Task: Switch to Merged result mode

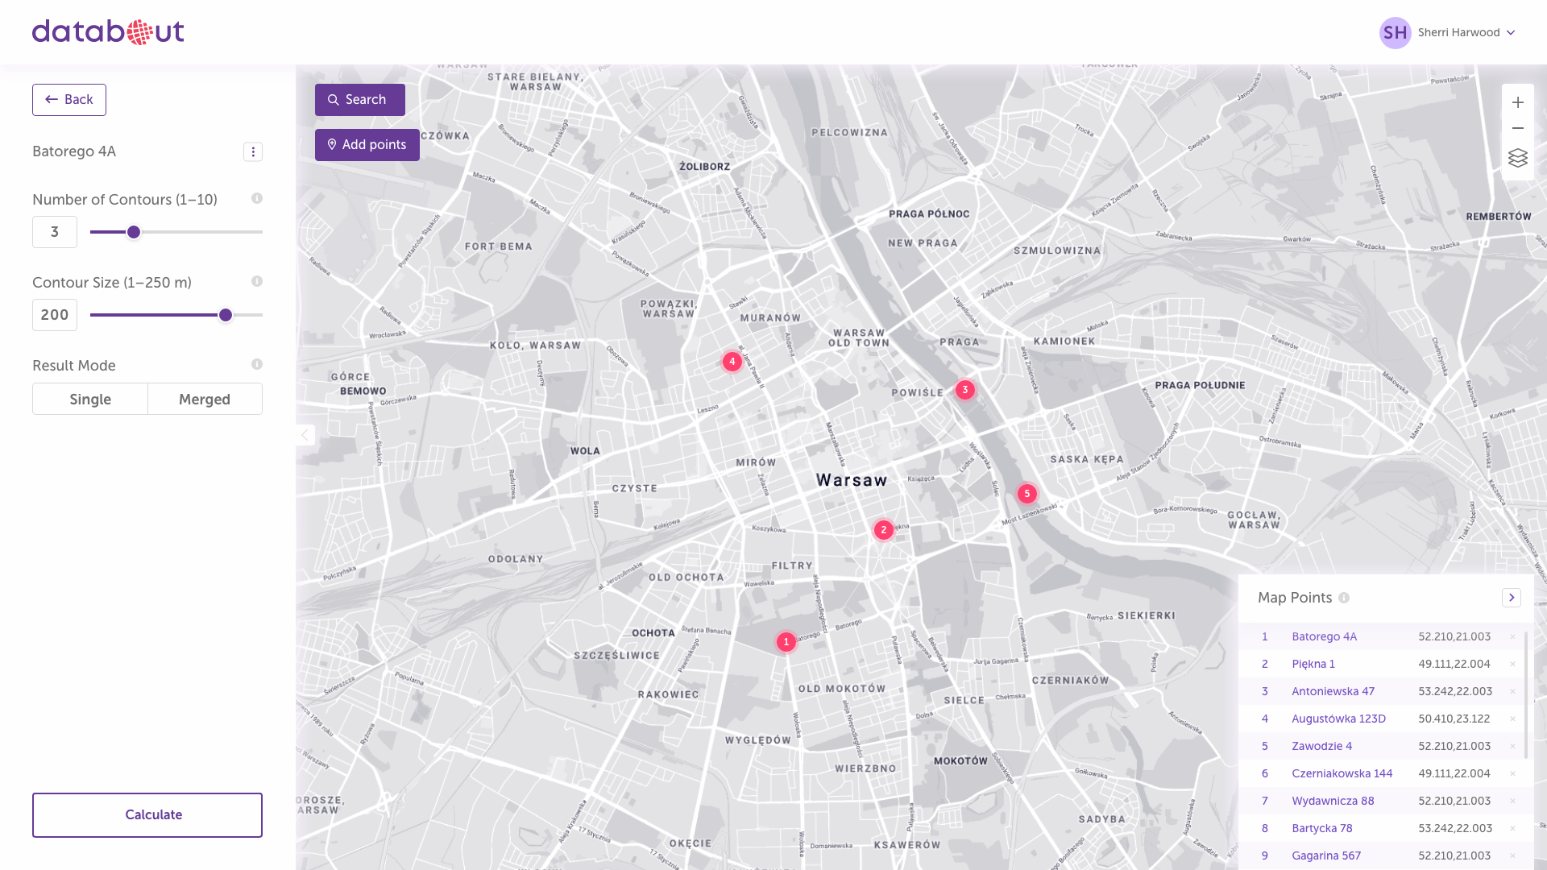Action: [205, 399]
